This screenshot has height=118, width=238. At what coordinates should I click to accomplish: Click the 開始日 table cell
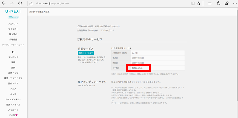tap(121, 63)
